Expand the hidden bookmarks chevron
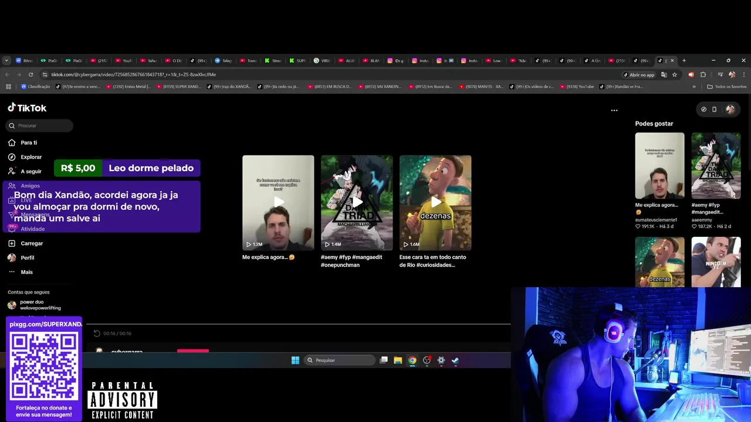This screenshot has height=422, width=751. (x=694, y=87)
